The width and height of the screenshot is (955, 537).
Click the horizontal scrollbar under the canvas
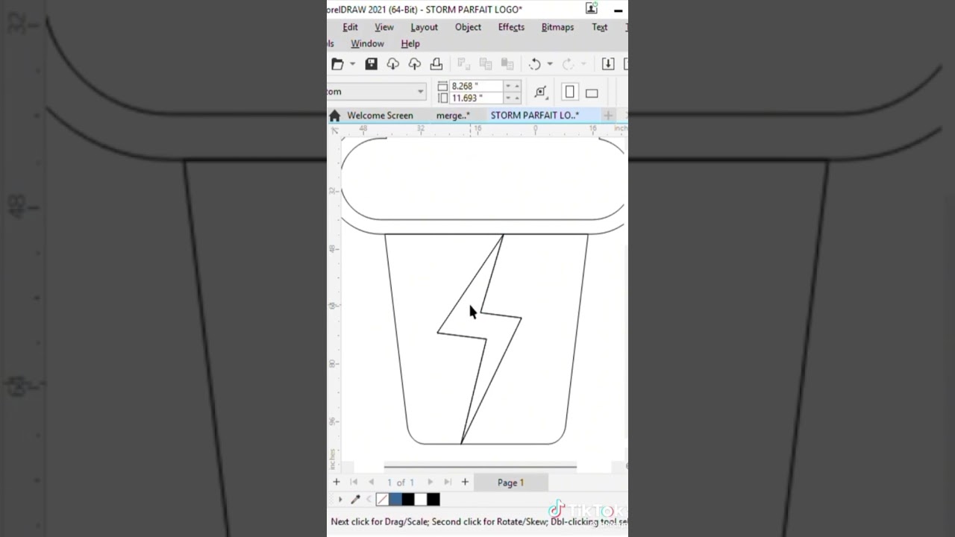click(480, 467)
